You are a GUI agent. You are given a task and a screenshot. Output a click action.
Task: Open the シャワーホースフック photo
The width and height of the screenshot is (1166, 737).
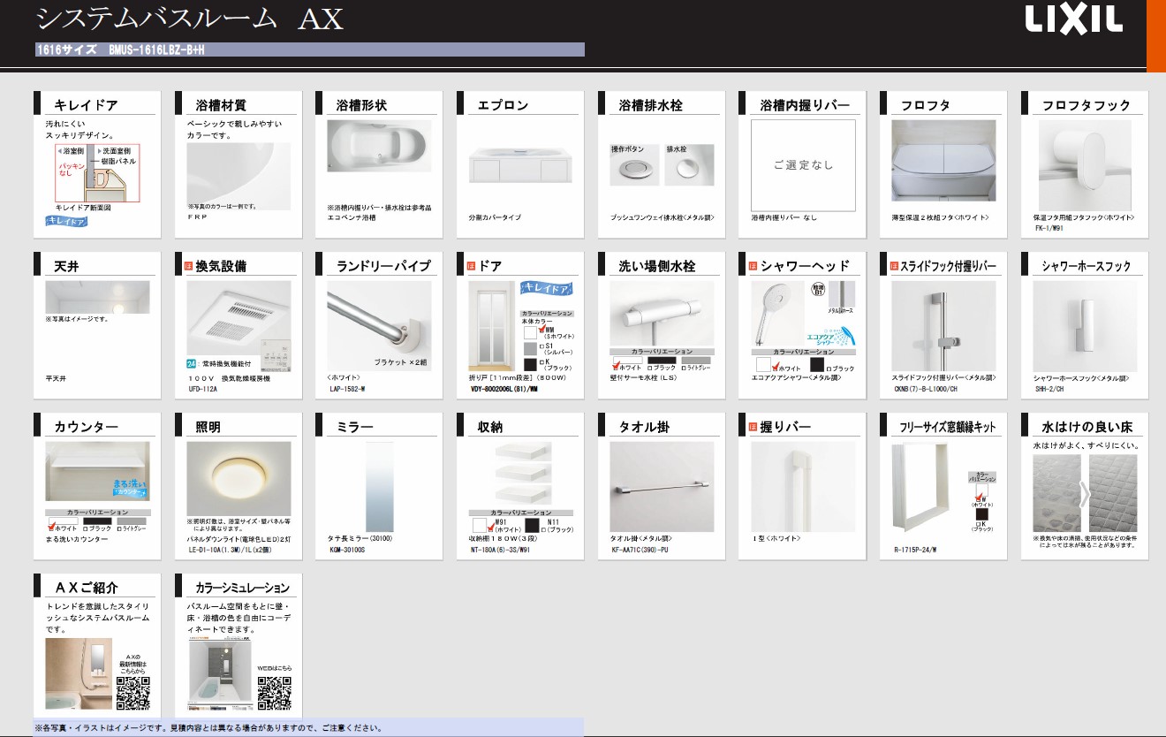click(x=1086, y=325)
